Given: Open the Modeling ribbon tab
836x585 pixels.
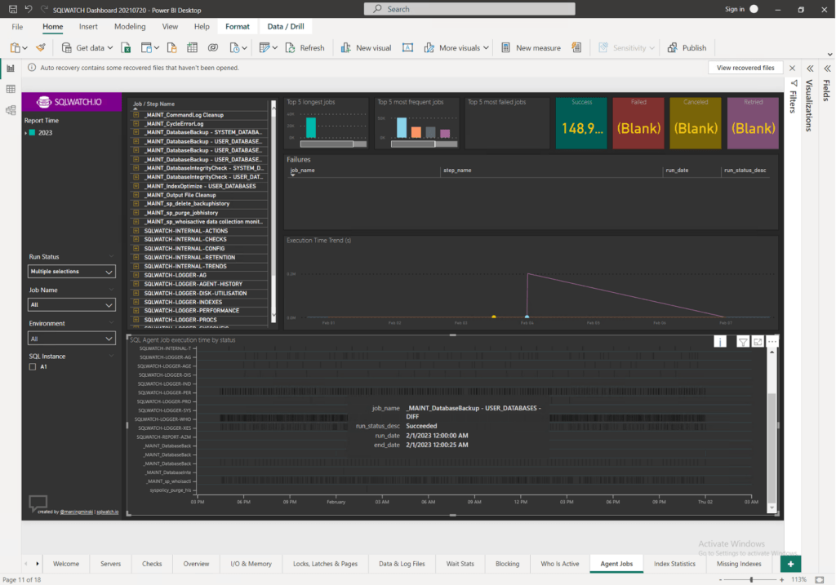Looking at the screenshot, I should [x=130, y=26].
